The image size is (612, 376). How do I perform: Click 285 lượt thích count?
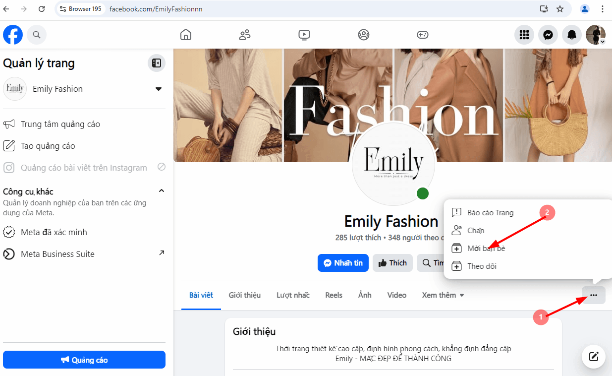pyautogui.click(x=358, y=238)
